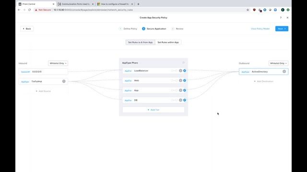Select Set Rules to & from App
The image size is (307, 172).
(x=141, y=43)
